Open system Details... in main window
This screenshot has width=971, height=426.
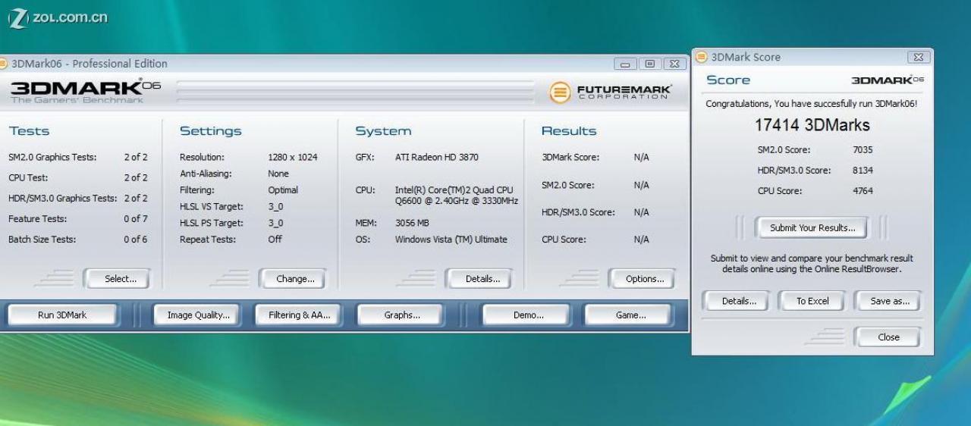(x=478, y=279)
